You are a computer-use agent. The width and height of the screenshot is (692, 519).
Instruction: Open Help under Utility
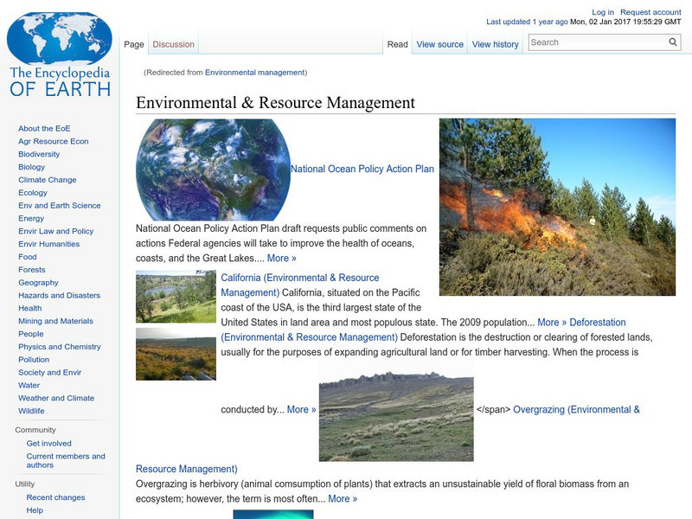tap(35, 510)
